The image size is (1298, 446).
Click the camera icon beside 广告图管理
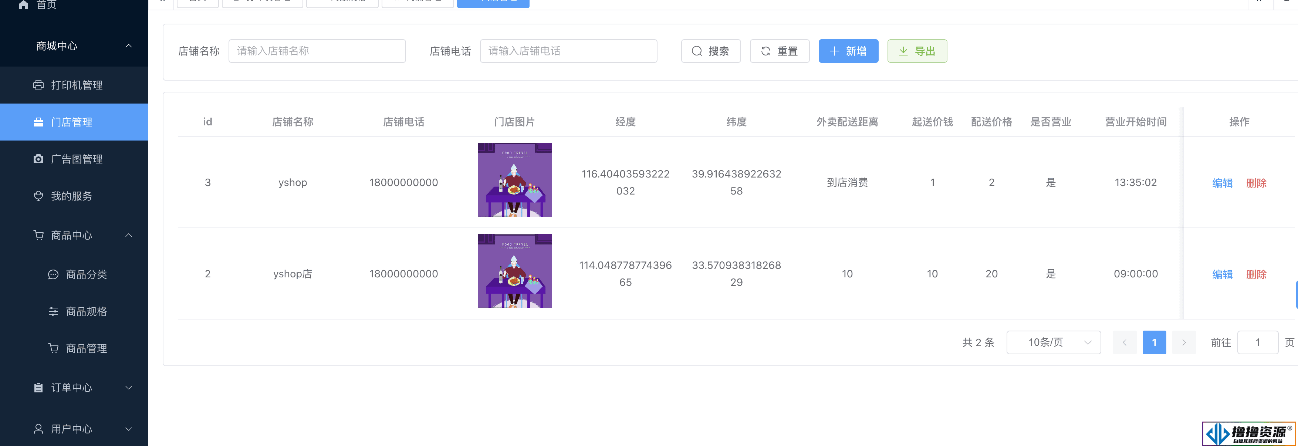[x=38, y=159]
